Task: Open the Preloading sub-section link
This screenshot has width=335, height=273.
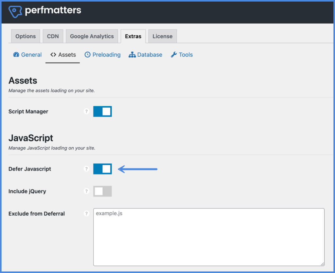Action: pyautogui.click(x=102, y=55)
